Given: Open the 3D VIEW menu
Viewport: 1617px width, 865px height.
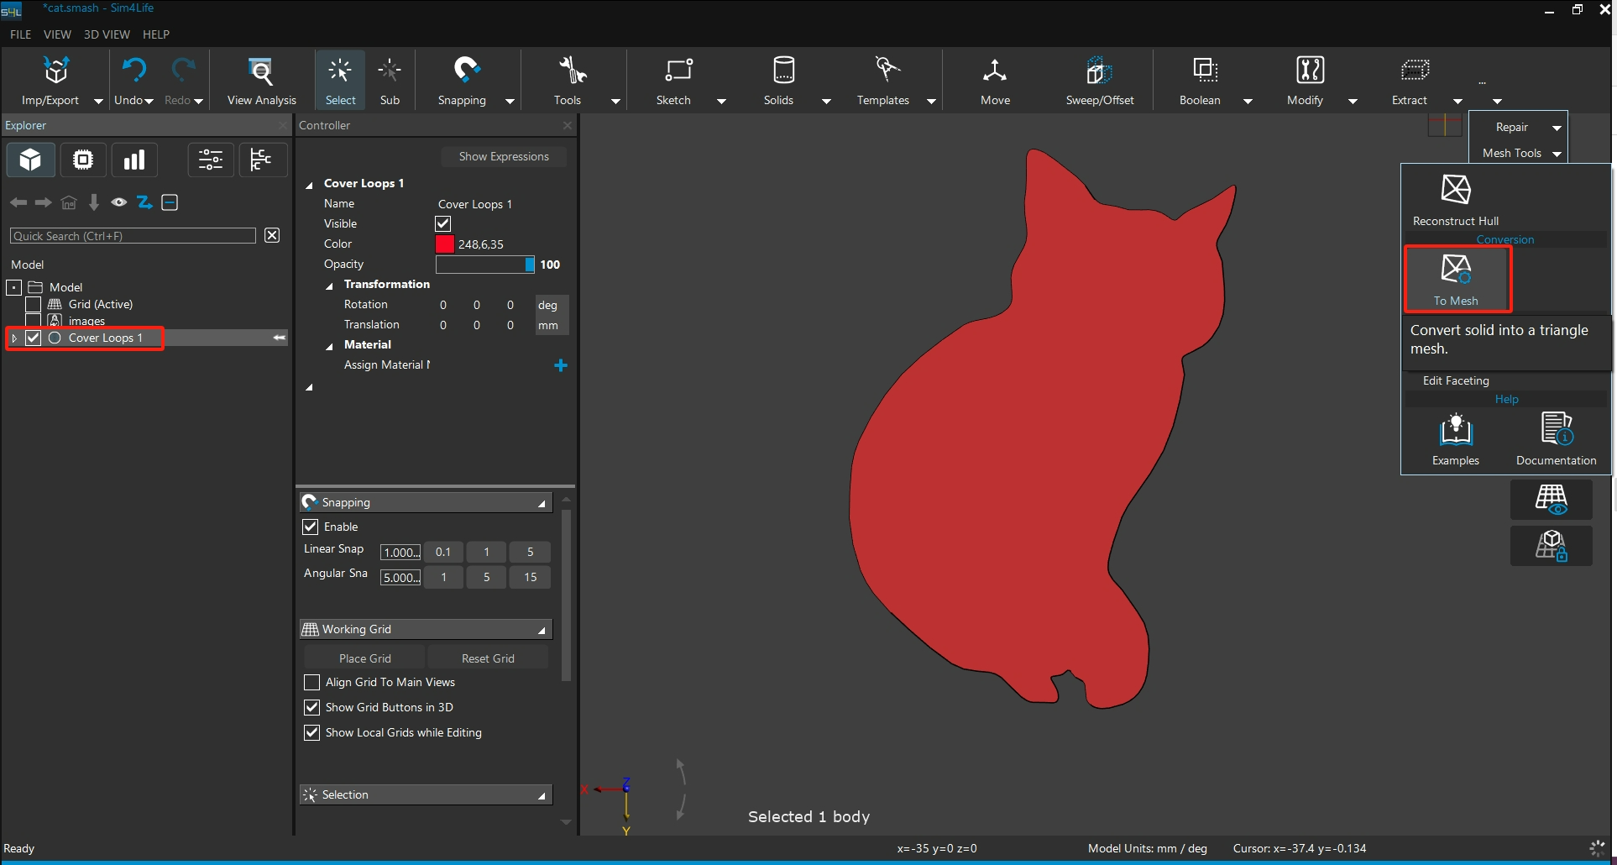Looking at the screenshot, I should 107,34.
